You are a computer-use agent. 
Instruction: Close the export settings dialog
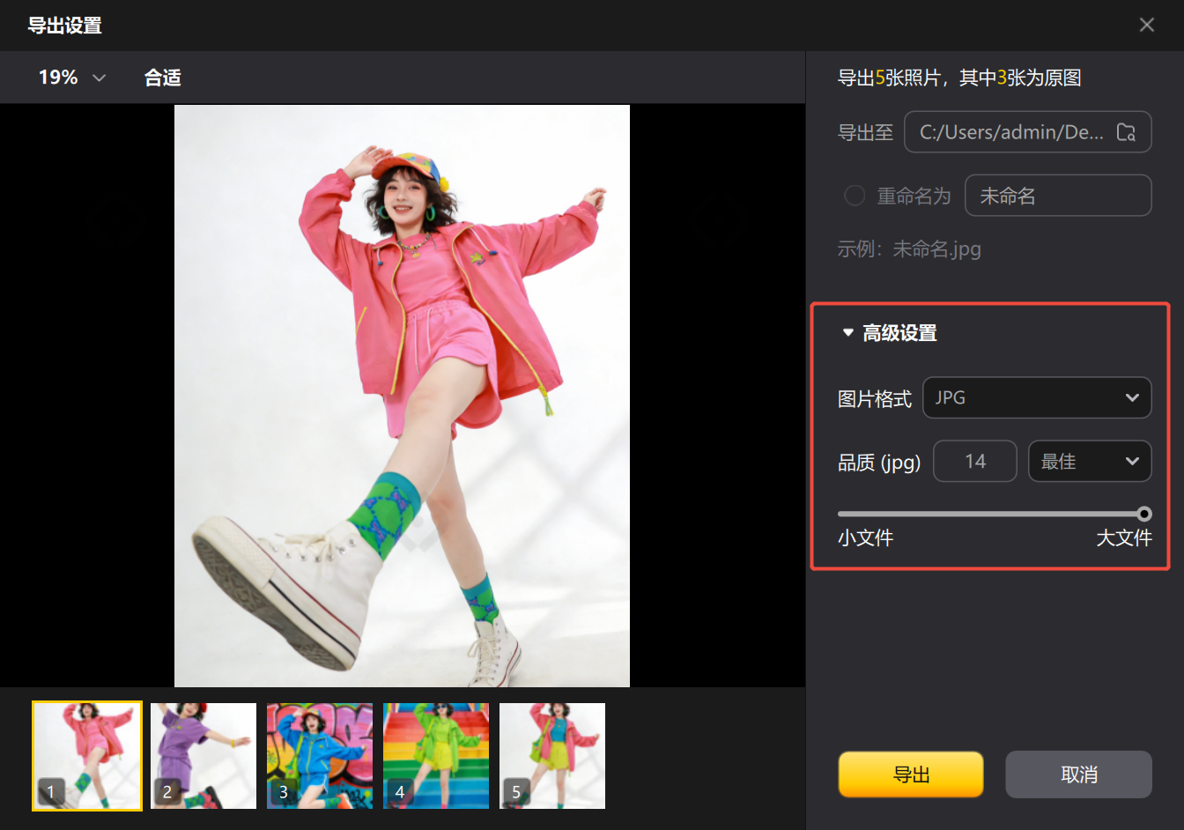pos(1146,25)
